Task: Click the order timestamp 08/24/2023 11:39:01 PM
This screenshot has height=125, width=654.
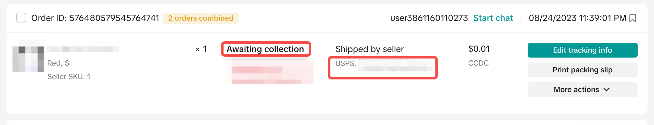Action: 577,18
